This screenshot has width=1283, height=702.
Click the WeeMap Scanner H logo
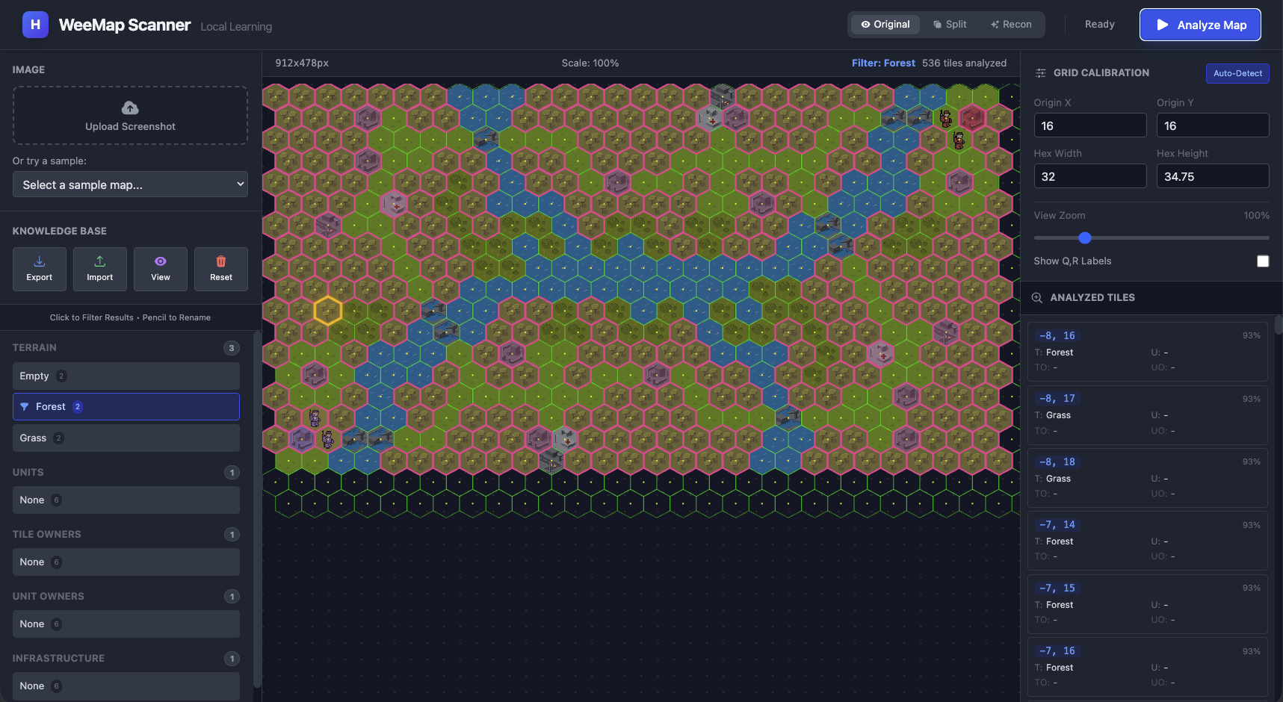[35, 25]
